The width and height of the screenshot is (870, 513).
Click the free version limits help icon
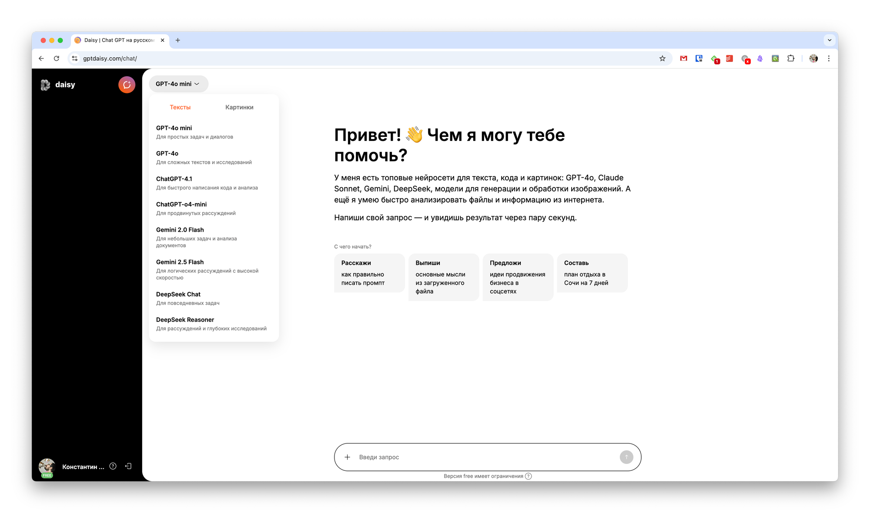(528, 476)
